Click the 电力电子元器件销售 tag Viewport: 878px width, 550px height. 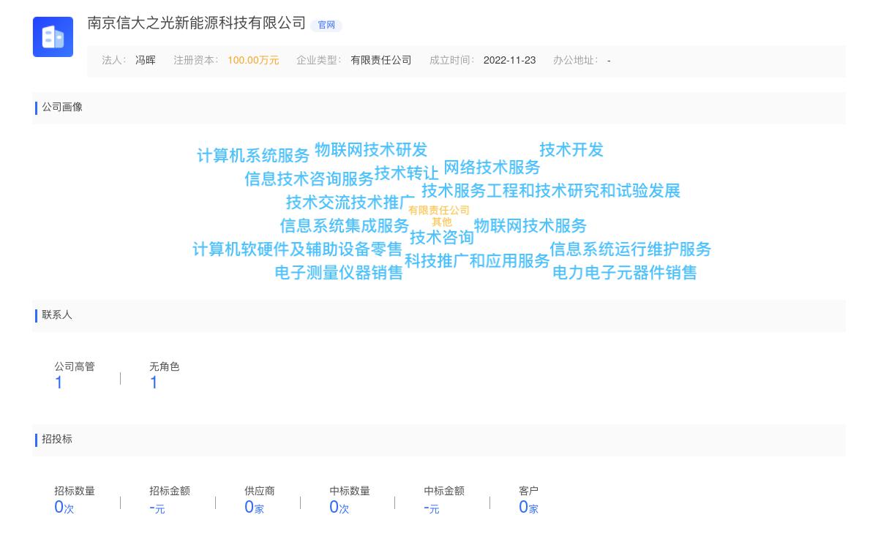tap(625, 273)
